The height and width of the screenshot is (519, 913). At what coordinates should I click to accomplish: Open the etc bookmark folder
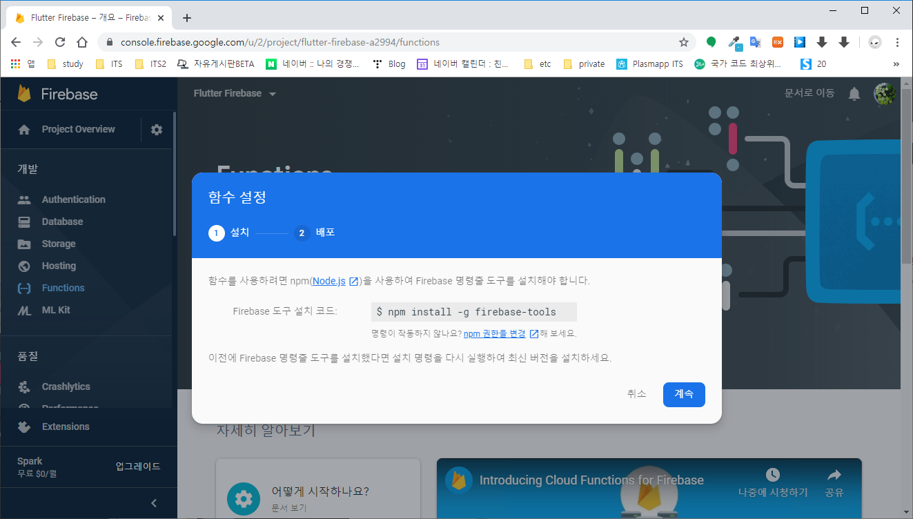tap(538, 64)
